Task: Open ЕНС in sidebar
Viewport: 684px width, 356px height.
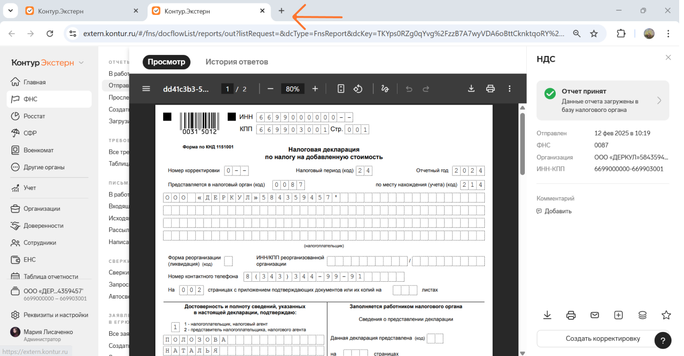Action: pos(49,260)
